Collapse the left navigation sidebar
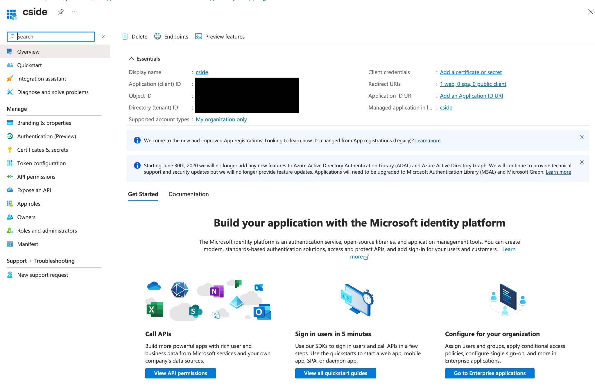This screenshot has height=386, width=595. click(x=103, y=36)
